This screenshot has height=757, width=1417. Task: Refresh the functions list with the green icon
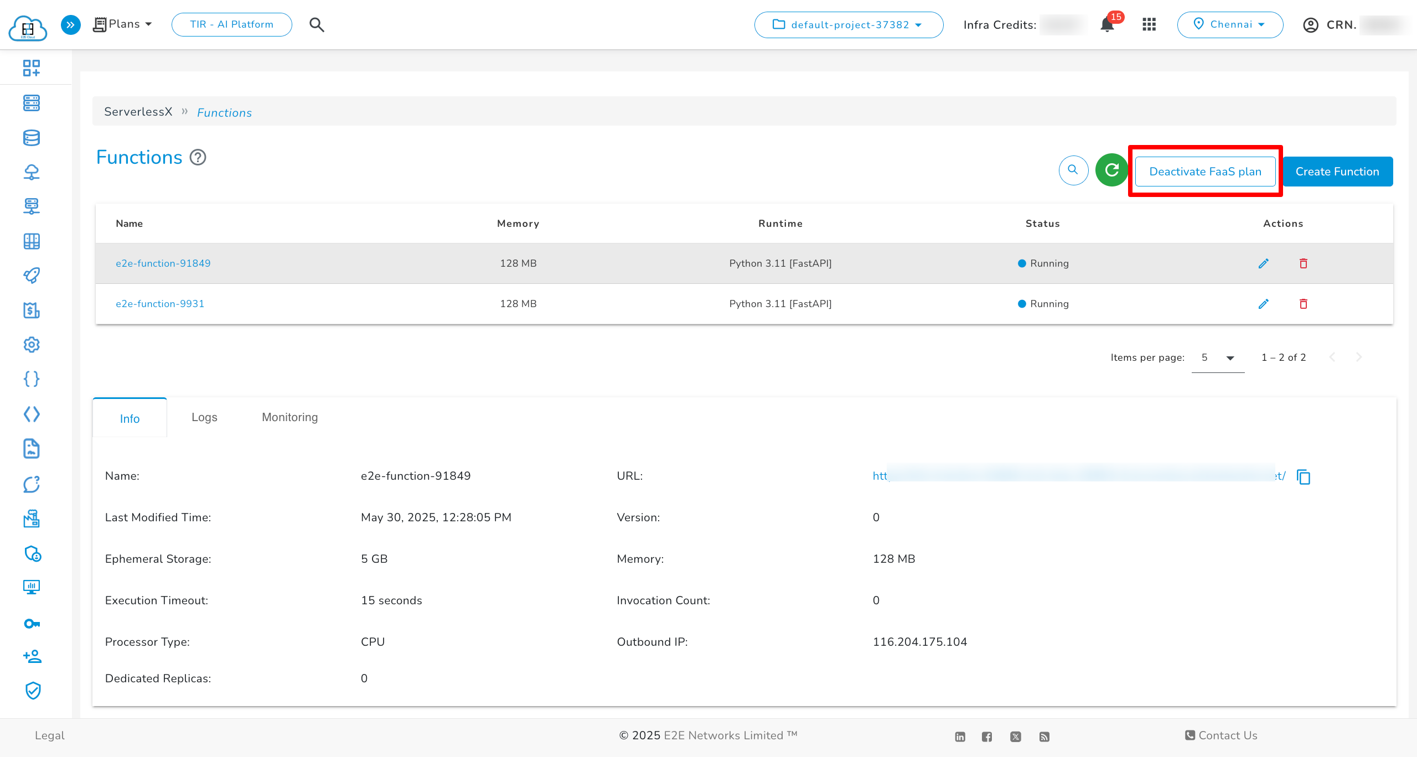coord(1111,171)
